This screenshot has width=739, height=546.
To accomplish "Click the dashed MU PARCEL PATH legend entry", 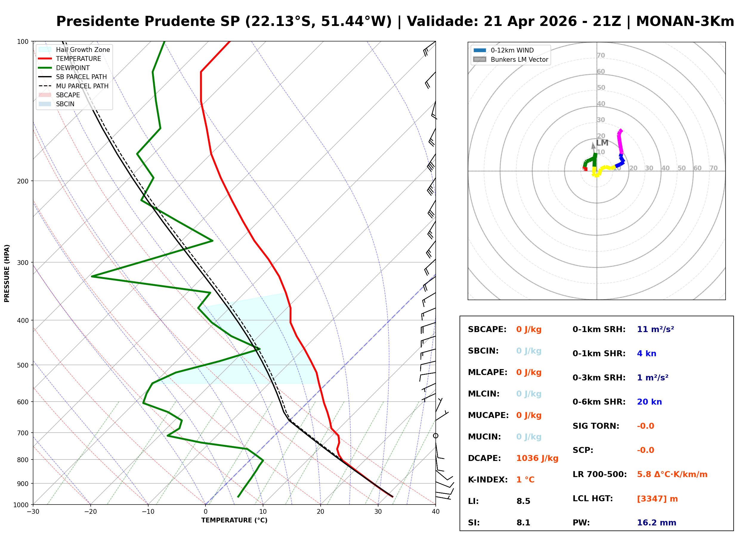I will pyautogui.click(x=45, y=86).
